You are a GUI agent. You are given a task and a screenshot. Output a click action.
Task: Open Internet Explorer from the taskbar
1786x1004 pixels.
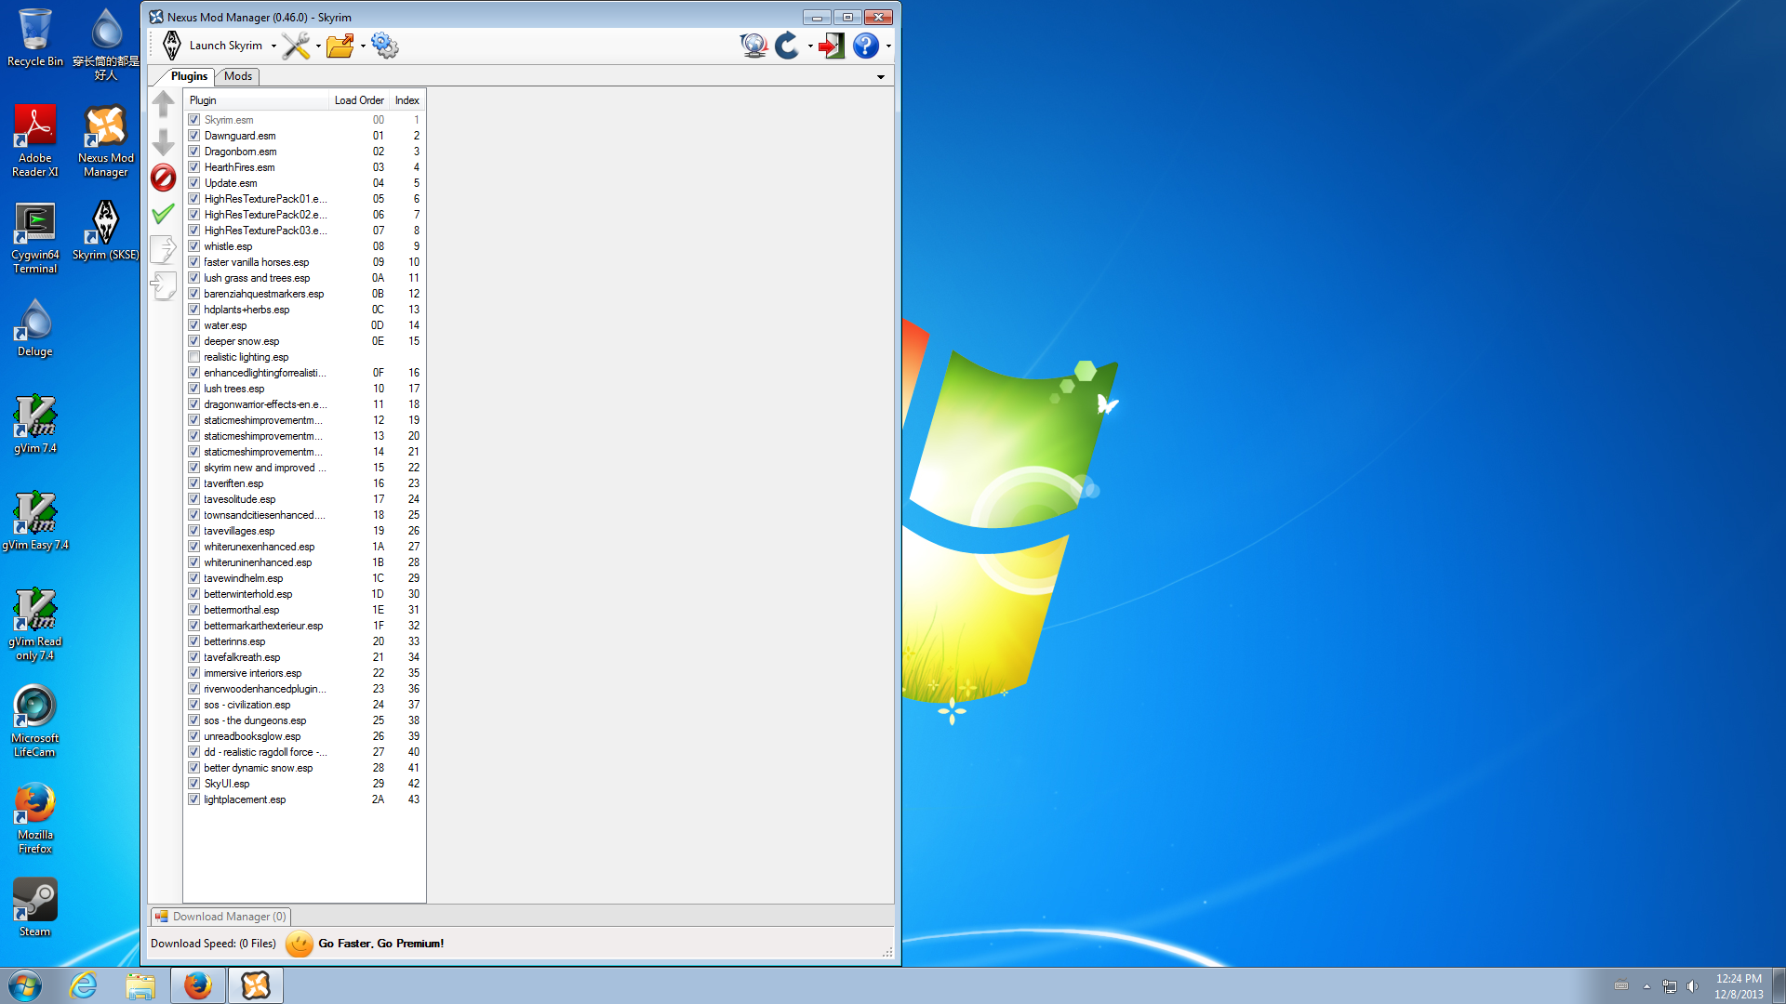pyautogui.click(x=84, y=985)
